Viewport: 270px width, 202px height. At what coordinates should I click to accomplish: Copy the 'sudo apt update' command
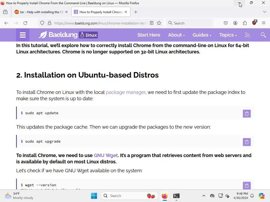[x=247, y=114]
